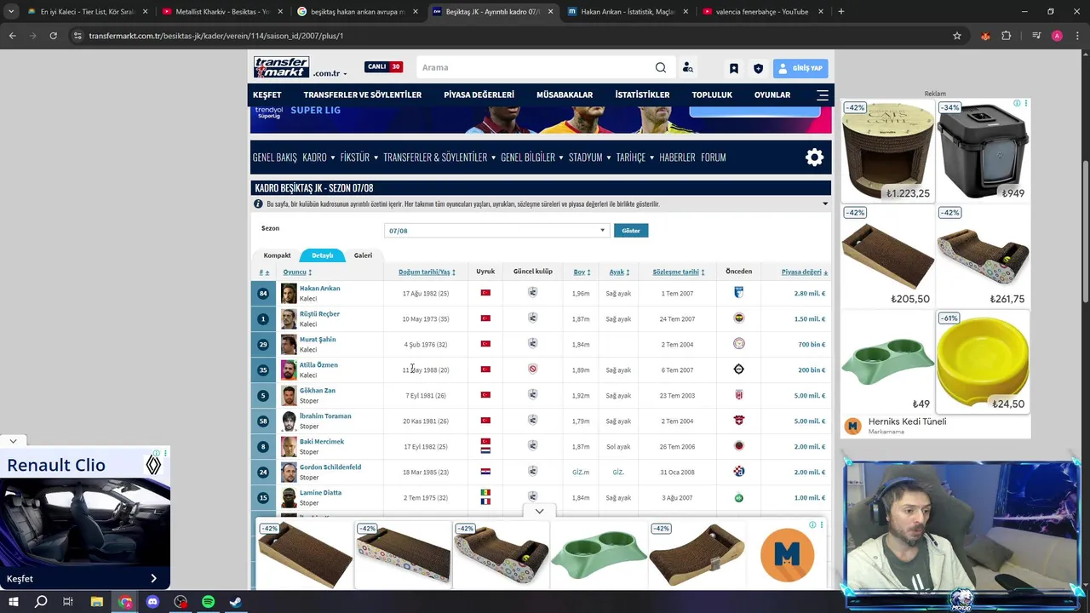
Task: Open settings gear on club bar
Action: 815,157
